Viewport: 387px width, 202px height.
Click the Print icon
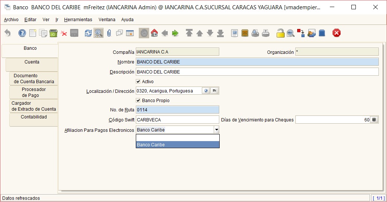tap(266, 33)
